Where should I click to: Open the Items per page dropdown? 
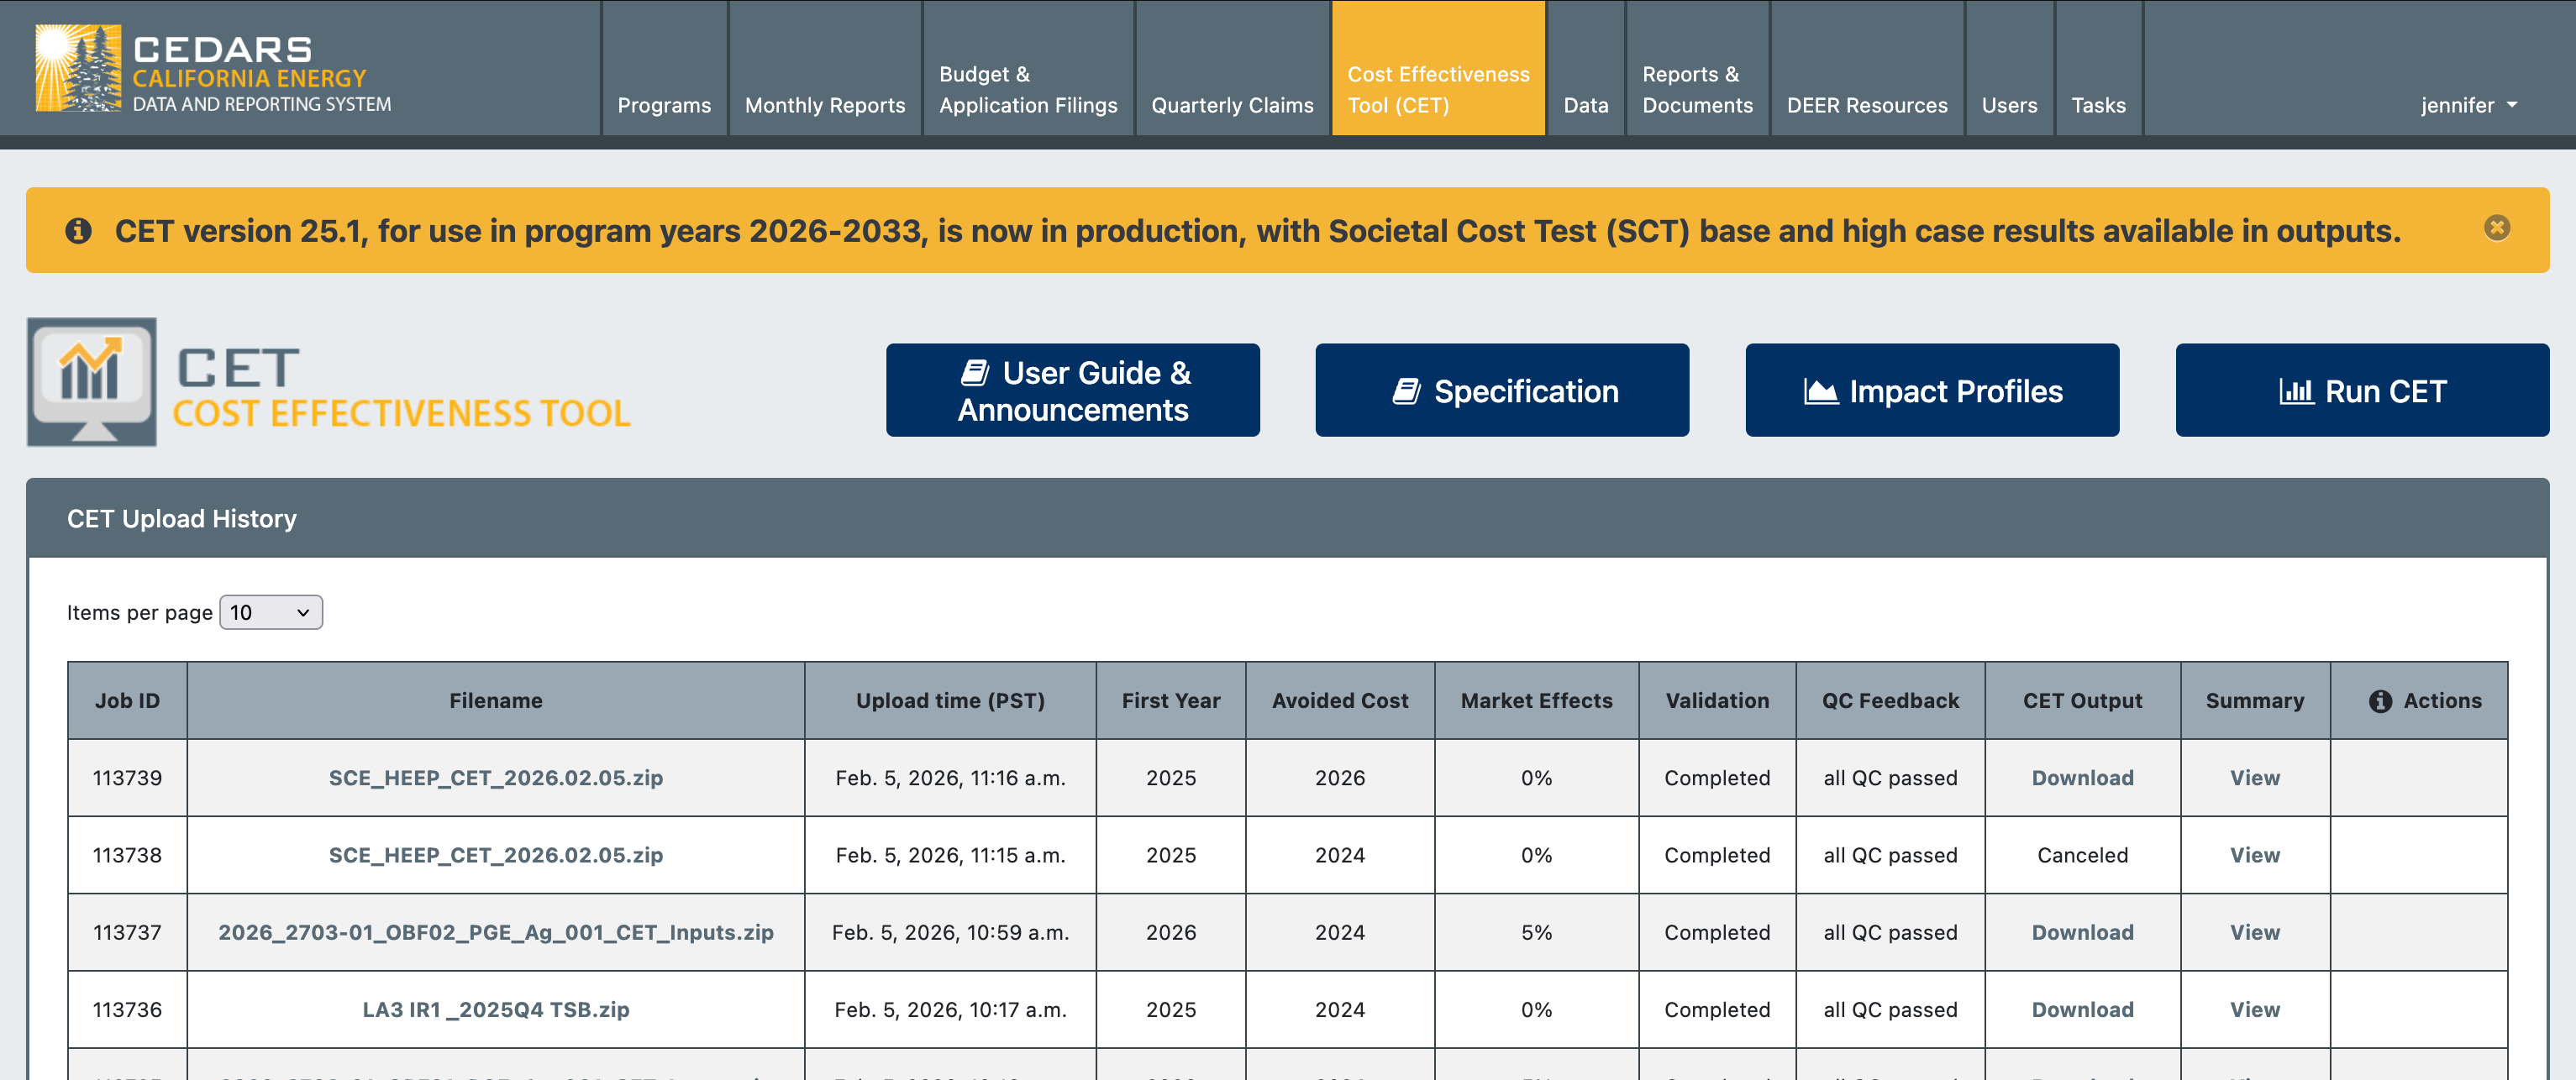point(271,612)
